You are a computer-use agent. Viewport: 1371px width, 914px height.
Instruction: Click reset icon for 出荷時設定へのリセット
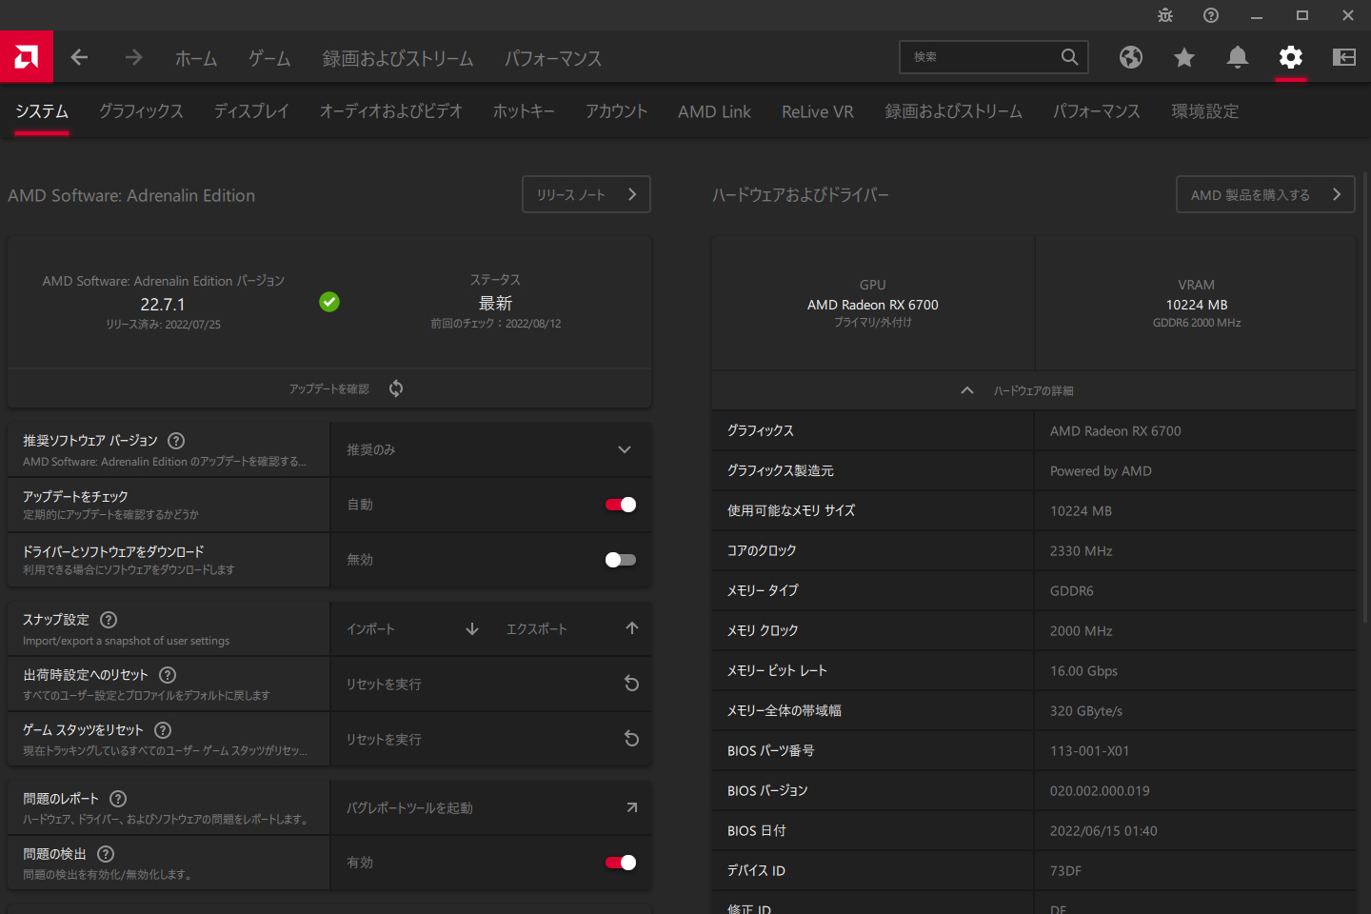click(631, 684)
